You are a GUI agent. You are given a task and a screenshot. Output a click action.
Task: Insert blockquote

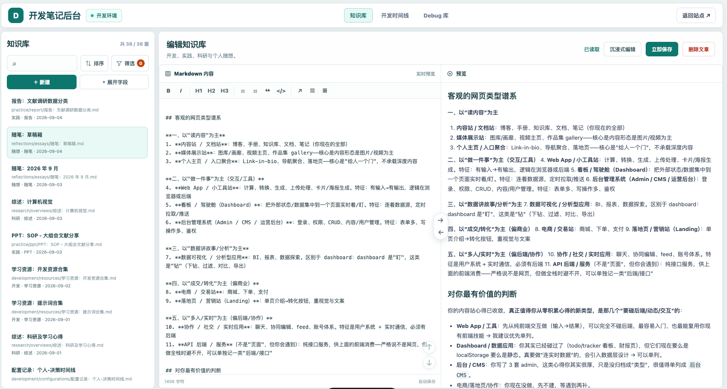coord(268,91)
